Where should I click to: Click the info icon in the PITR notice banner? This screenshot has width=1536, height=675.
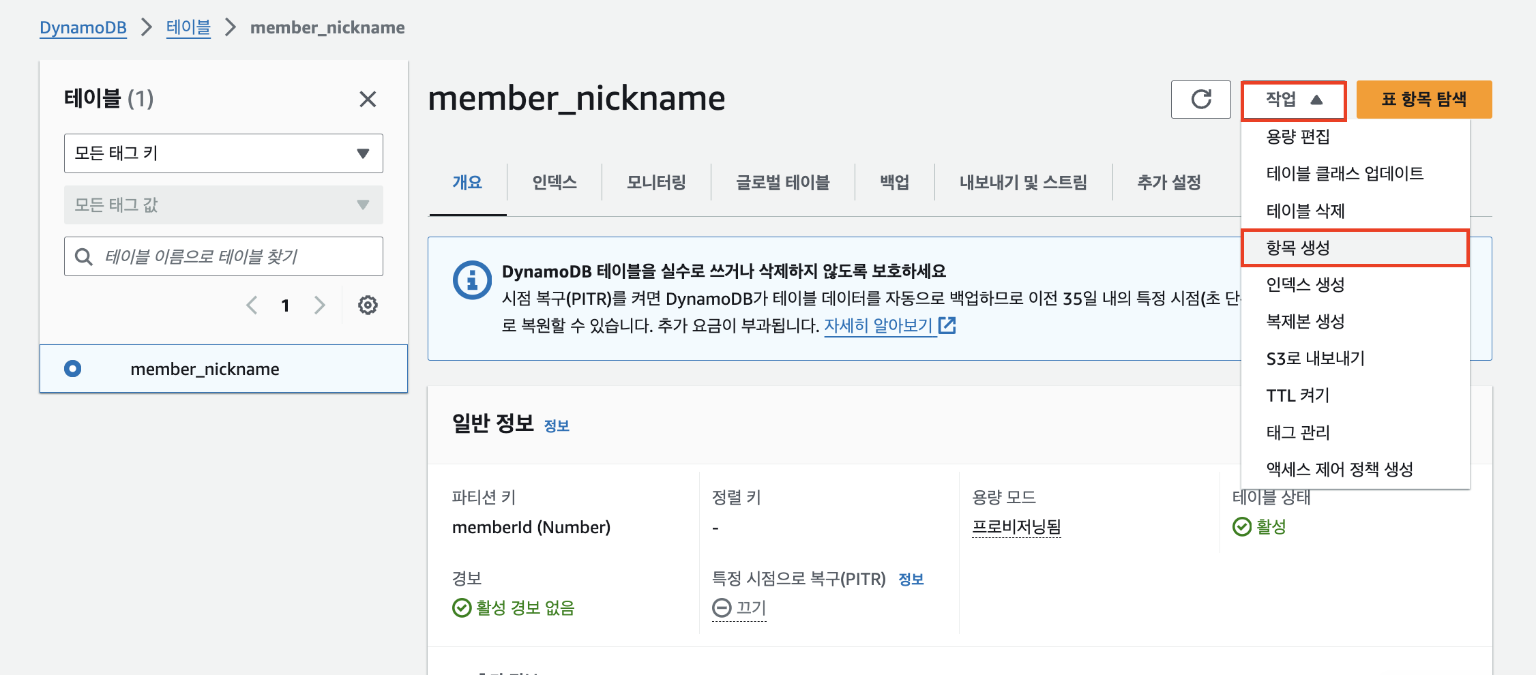click(x=472, y=279)
